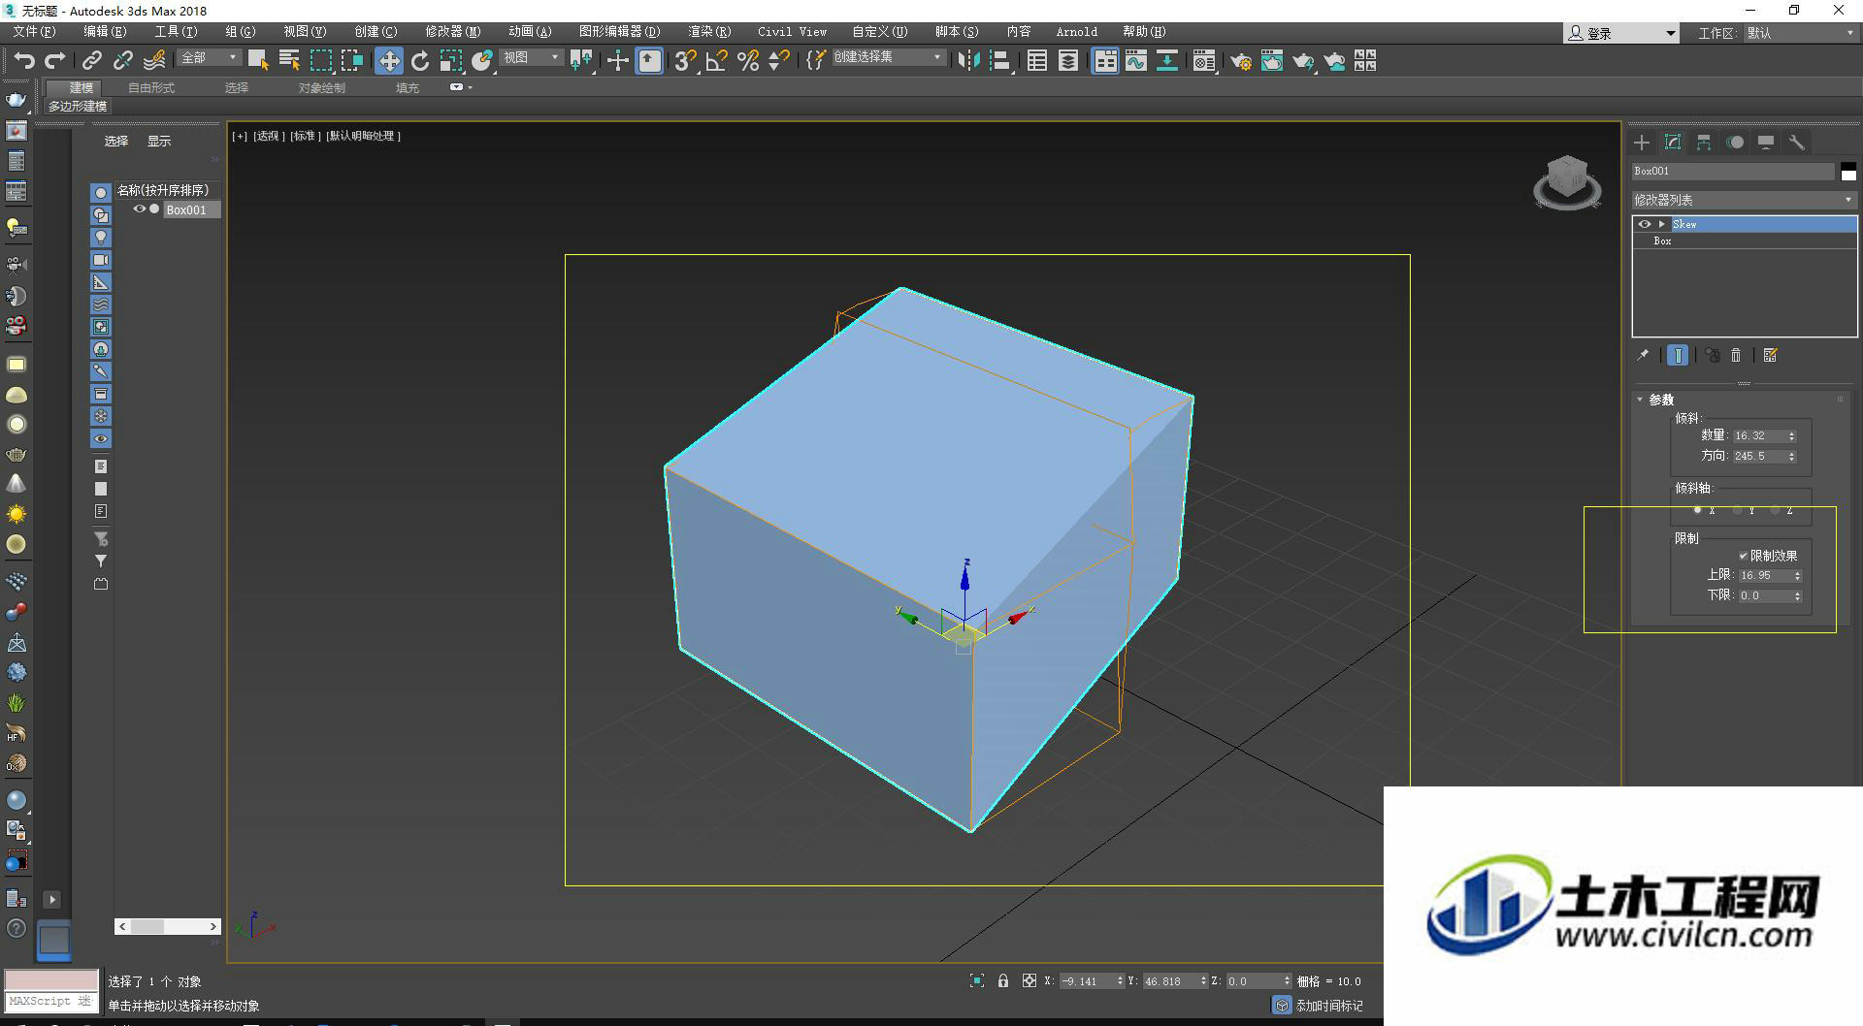Open the Display panel tab
Screen dimensions: 1863x1026
[x=1766, y=143]
